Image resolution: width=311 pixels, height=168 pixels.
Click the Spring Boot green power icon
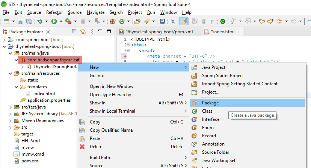pos(223,21)
